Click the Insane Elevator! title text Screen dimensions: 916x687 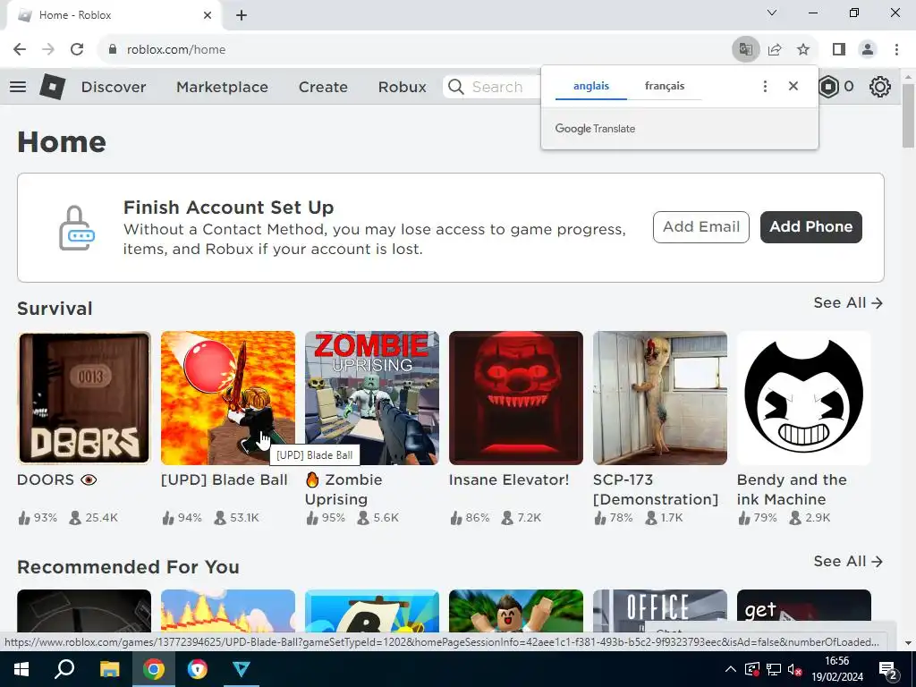[509, 479]
